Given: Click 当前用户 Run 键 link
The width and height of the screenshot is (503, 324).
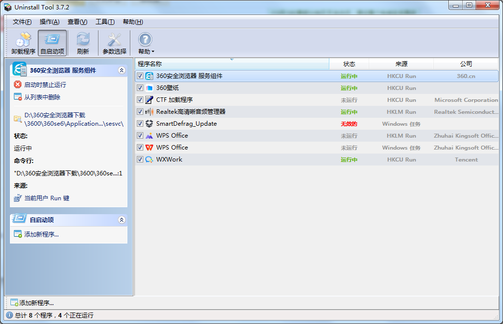Looking at the screenshot, I should [x=47, y=198].
